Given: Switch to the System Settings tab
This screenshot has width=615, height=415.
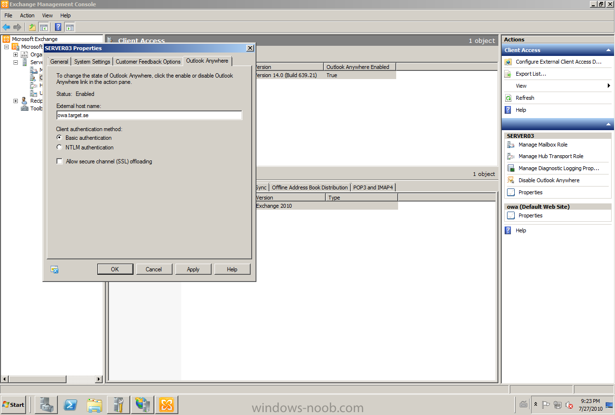Looking at the screenshot, I should click(92, 62).
